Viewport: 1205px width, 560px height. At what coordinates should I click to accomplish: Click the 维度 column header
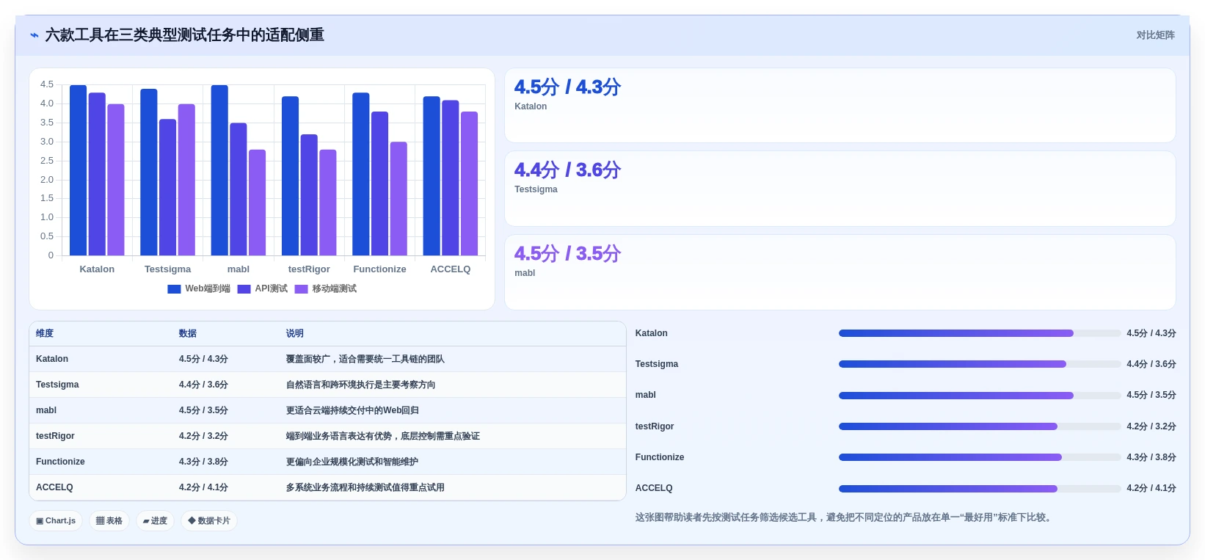(45, 333)
